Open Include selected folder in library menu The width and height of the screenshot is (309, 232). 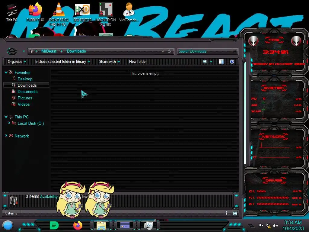point(63,62)
